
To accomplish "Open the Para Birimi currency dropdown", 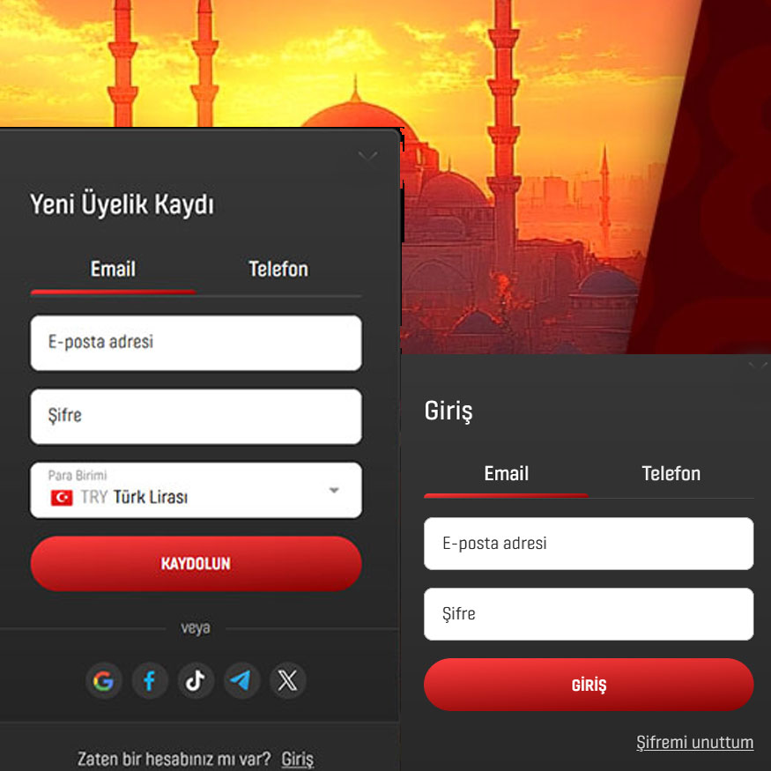I will click(x=196, y=490).
